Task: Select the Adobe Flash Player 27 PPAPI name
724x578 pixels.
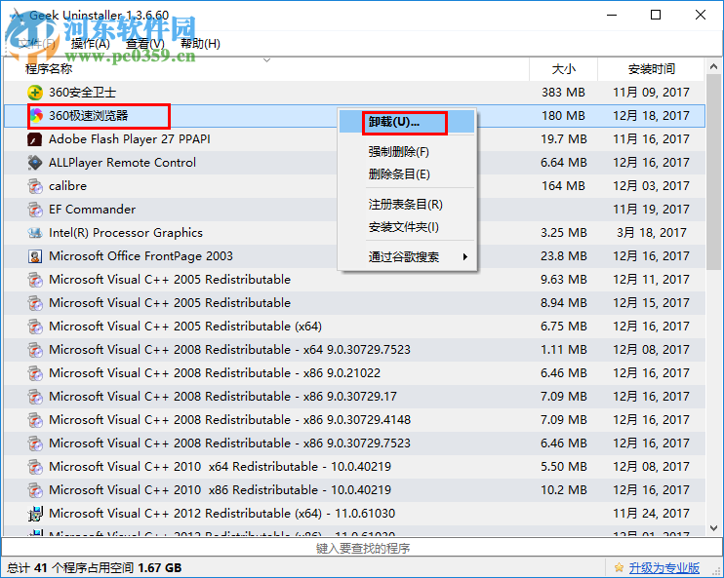Action: [129, 139]
